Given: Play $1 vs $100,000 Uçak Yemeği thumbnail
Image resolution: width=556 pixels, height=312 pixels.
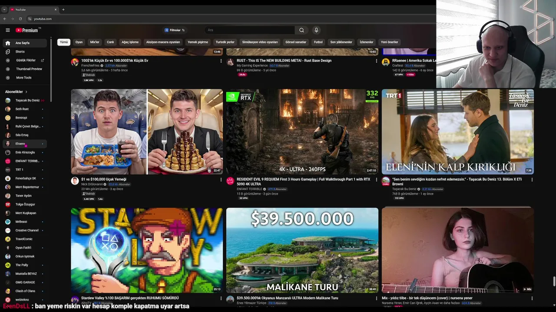Looking at the screenshot, I should coord(147,132).
